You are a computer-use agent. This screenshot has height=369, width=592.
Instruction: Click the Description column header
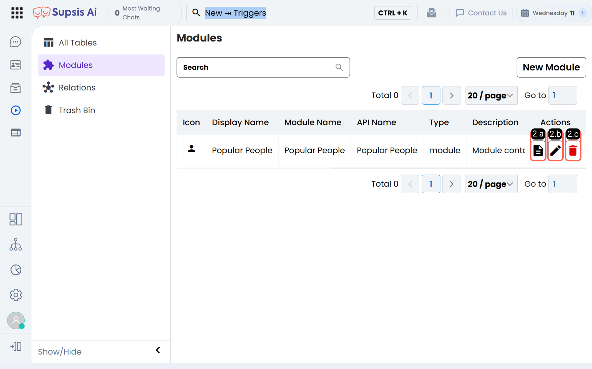click(x=495, y=122)
